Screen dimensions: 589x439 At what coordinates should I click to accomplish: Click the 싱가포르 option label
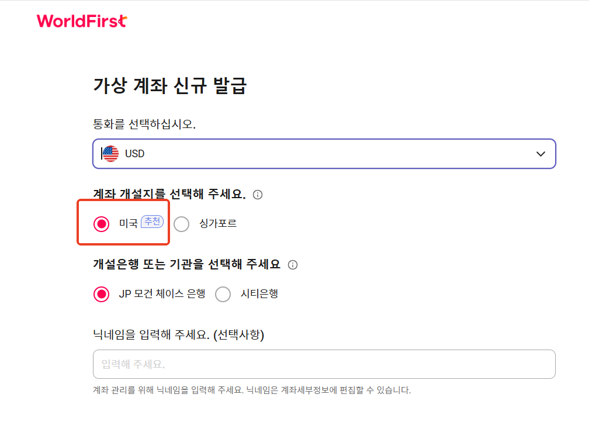(x=218, y=223)
